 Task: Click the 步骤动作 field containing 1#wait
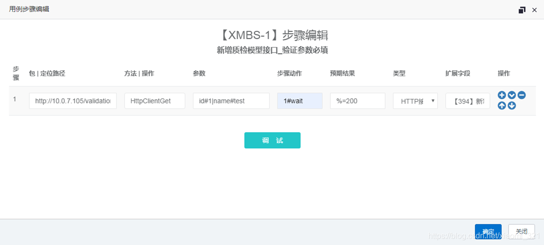point(300,101)
